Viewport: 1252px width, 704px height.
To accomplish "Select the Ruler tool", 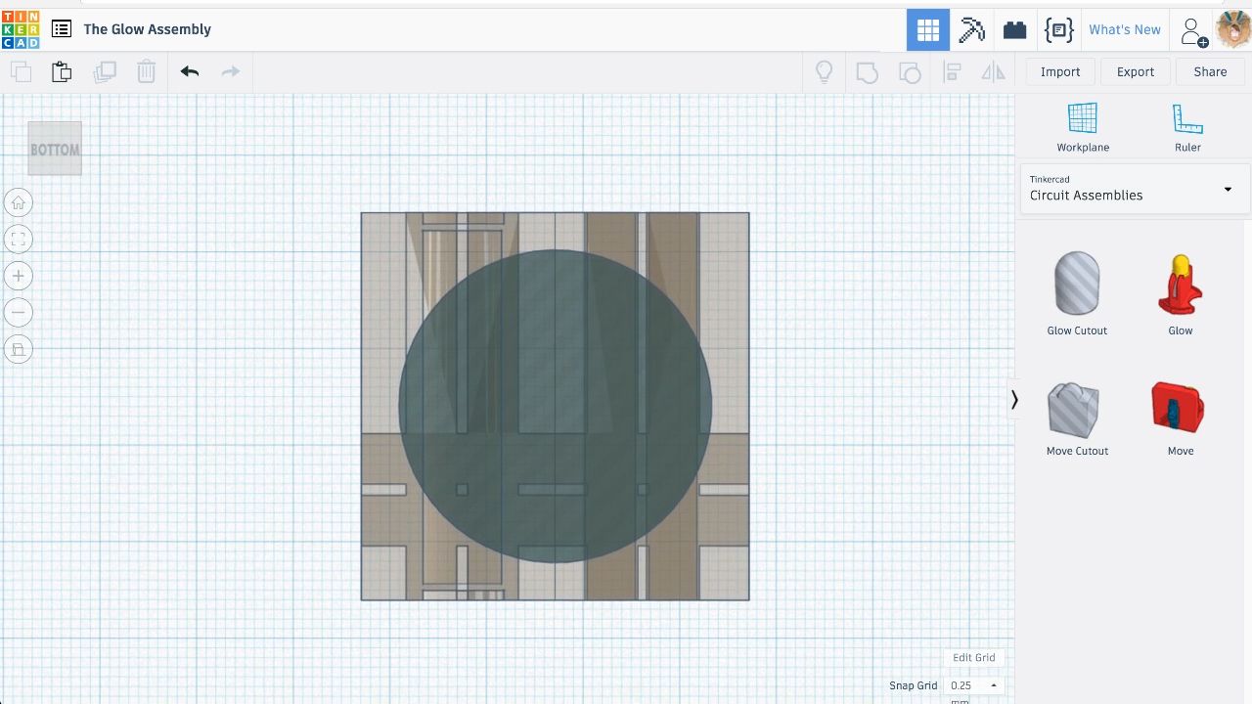I will (x=1187, y=127).
